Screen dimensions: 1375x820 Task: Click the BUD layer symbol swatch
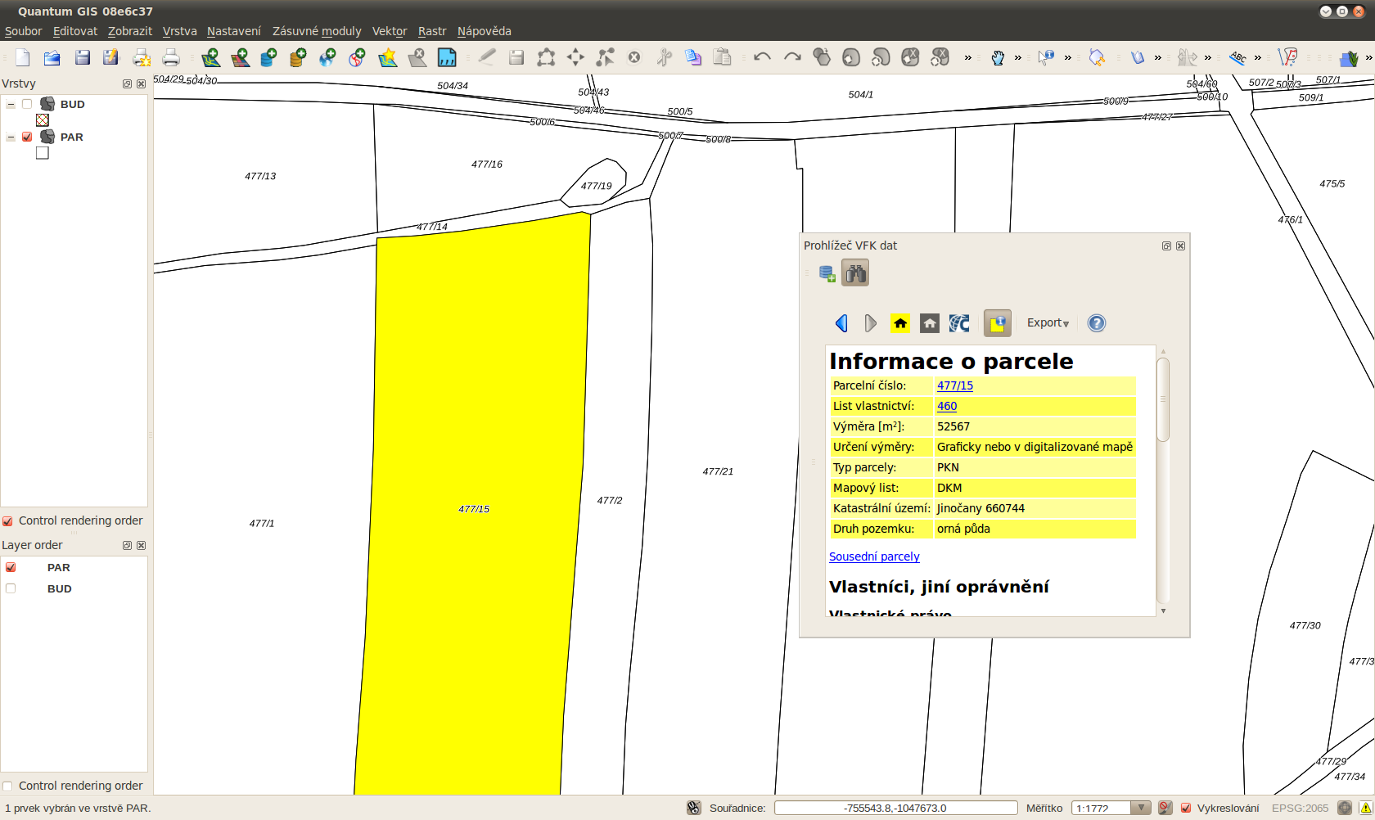click(x=43, y=120)
